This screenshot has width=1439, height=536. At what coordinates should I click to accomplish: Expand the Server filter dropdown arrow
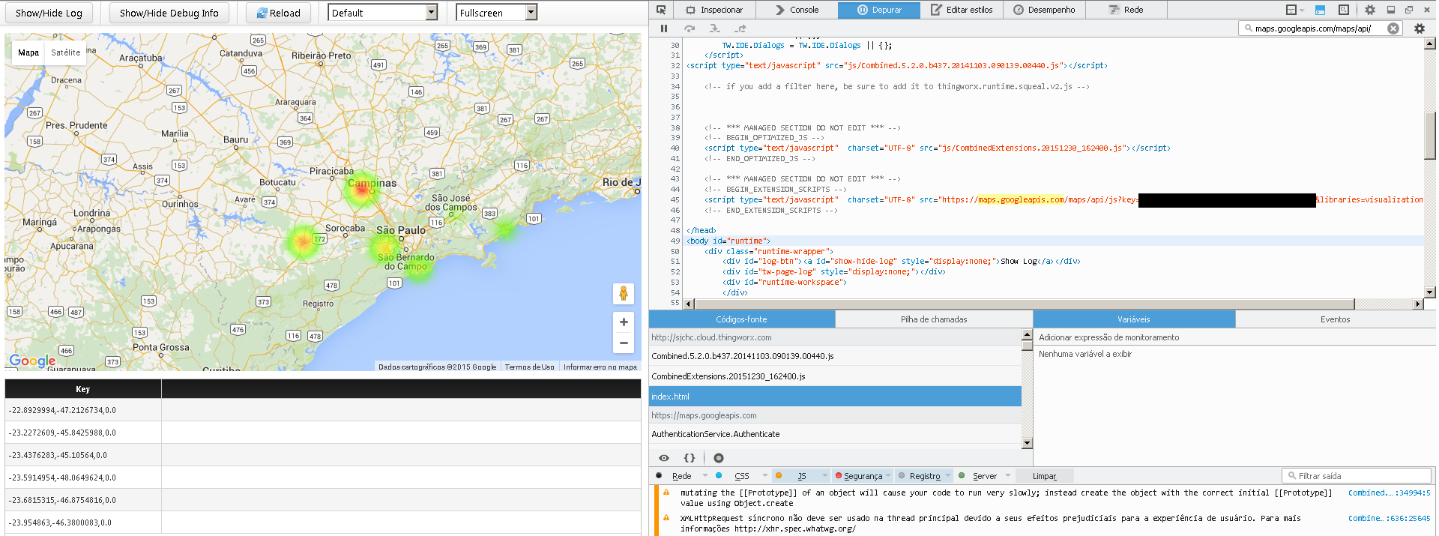[x=1008, y=476]
